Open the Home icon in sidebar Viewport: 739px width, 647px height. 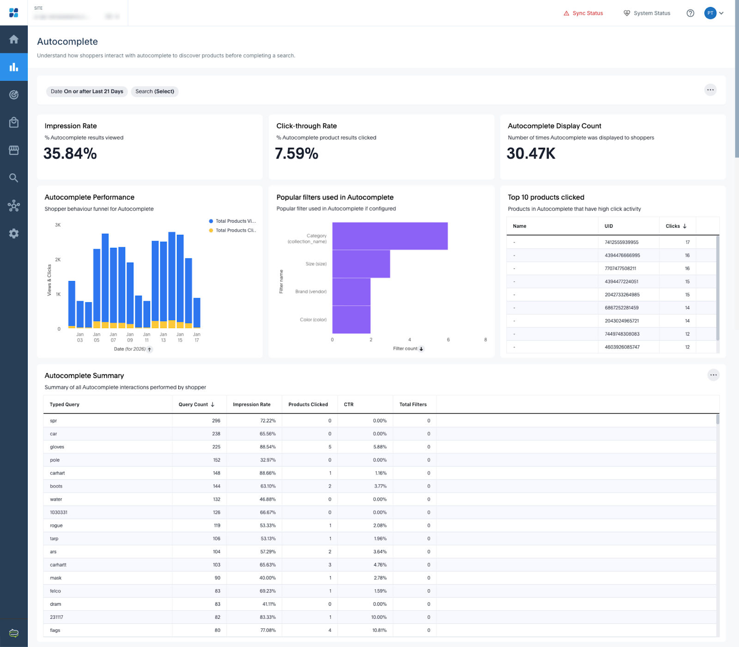tap(14, 39)
